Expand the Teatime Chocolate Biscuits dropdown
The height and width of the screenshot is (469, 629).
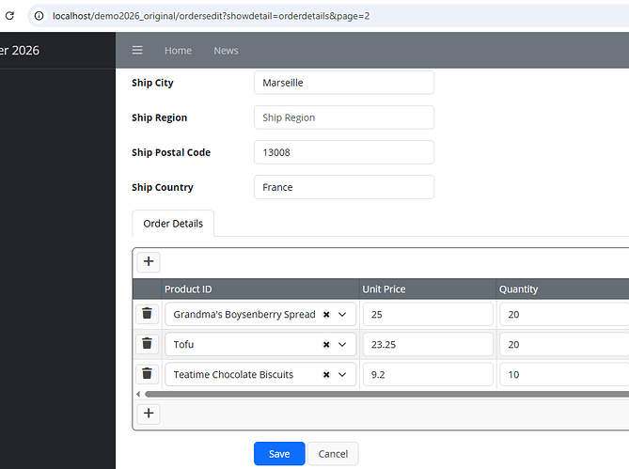click(342, 375)
